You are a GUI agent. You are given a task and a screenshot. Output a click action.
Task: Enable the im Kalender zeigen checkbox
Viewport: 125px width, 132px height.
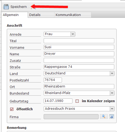point(77,101)
